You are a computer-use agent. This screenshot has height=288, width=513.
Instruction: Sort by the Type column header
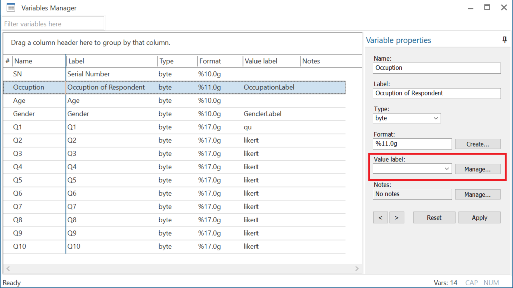(x=178, y=61)
